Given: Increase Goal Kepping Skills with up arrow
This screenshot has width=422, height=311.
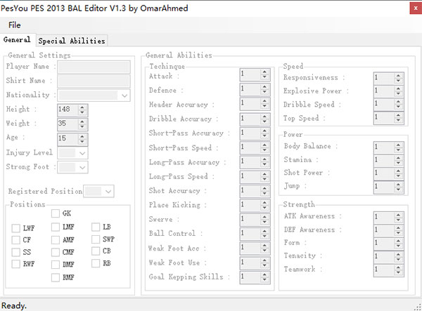Looking at the screenshot, I should click(264, 274).
